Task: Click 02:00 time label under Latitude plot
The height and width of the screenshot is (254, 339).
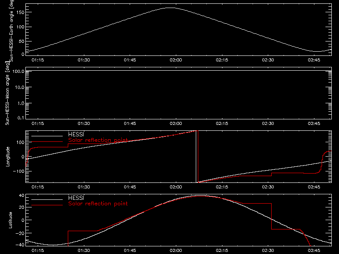Action: tap(176, 251)
